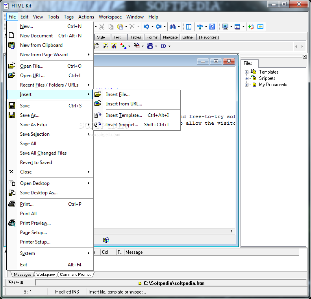This screenshot has width=311, height=299.
Task: Open the monitor preview dropdown arrow
Action: click(231, 27)
